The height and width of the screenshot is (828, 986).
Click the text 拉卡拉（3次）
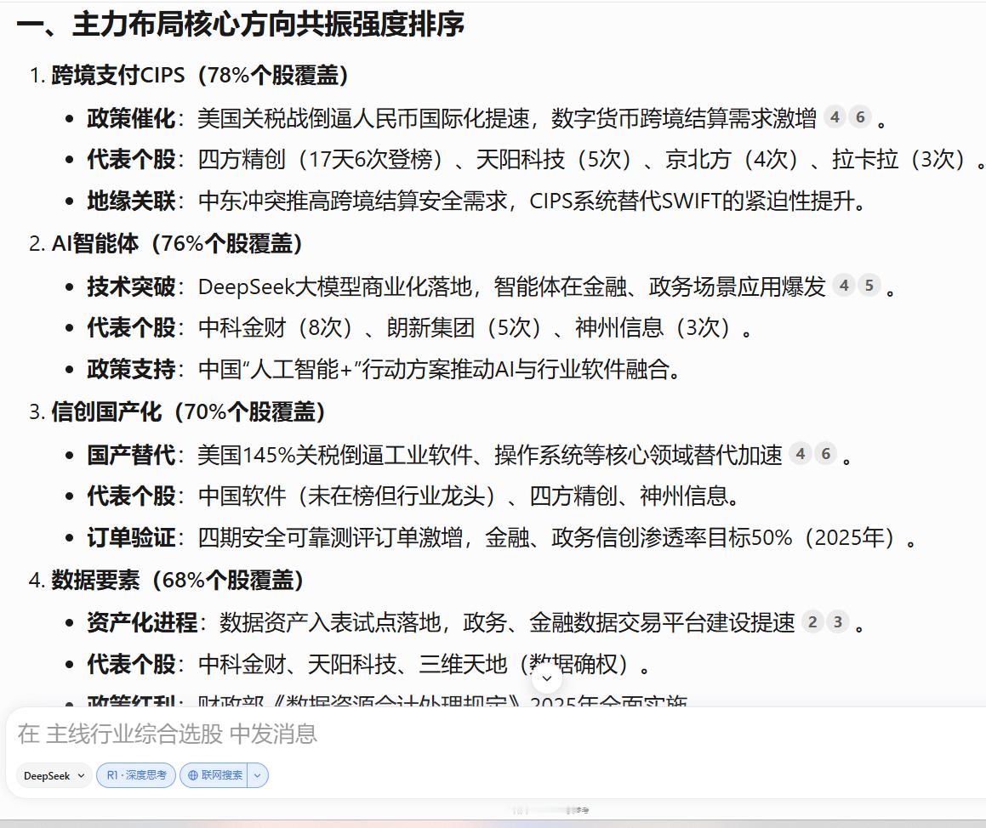900,159
